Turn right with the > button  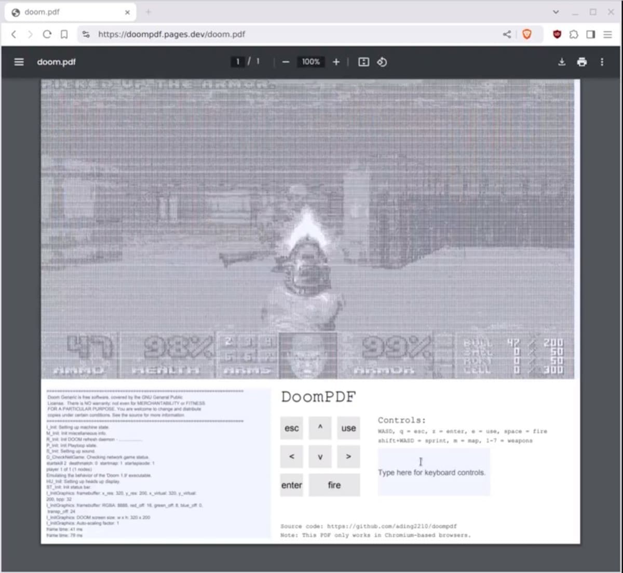point(348,456)
